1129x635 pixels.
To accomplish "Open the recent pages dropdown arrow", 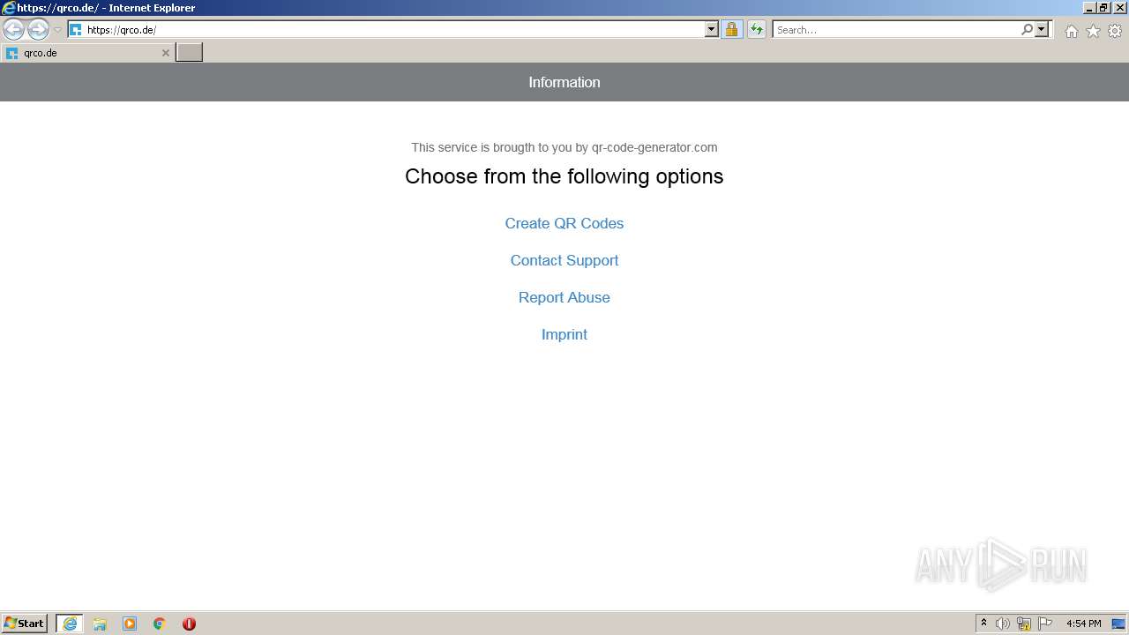I will point(57,30).
